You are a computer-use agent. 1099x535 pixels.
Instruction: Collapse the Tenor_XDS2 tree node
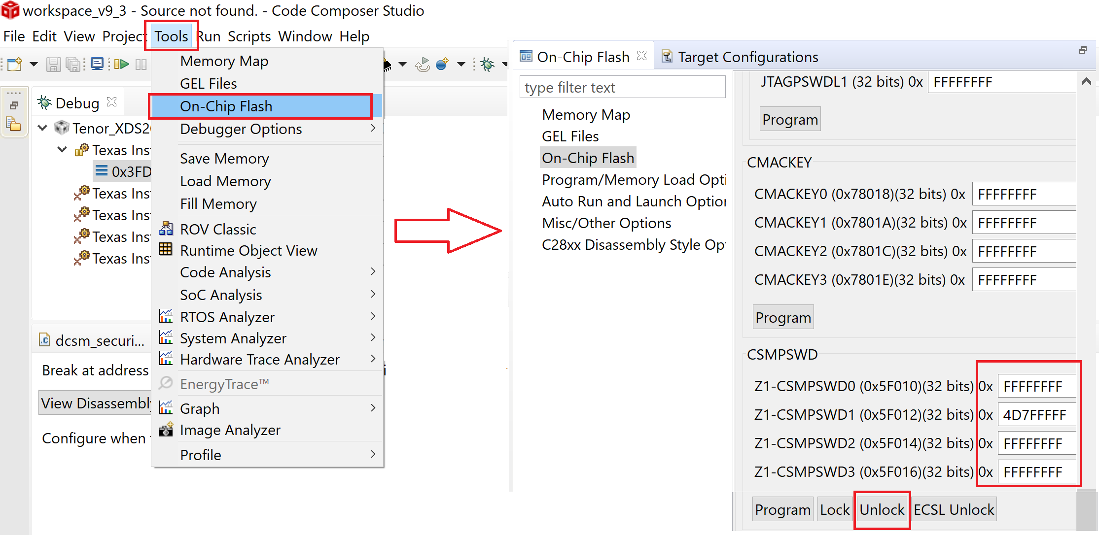click(43, 128)
